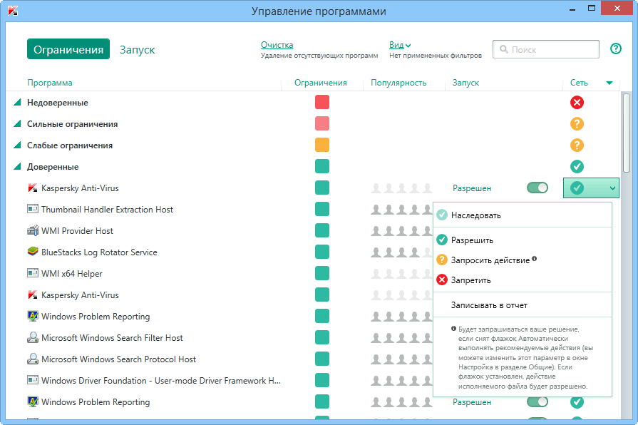638x425 pixels.
Task: Close the network dropdown arrow for Kaspersky Anti-Virus
Action: click(612, 188)
